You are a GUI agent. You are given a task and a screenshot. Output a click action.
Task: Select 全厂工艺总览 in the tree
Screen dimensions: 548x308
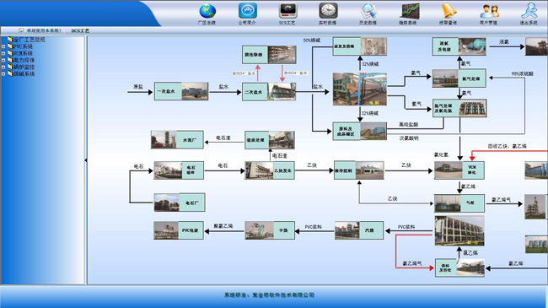click(x=29, y=40)
